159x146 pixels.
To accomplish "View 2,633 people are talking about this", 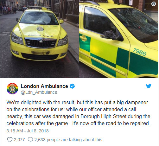I will click(x=68, y=140).
